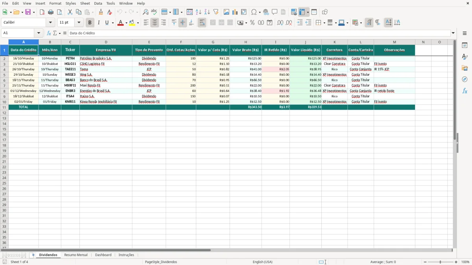Open the File menu

pos(5,3)
